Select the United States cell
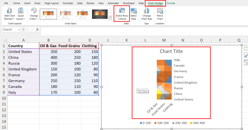Viewport: 248px width, 130px height. [23, 52]
